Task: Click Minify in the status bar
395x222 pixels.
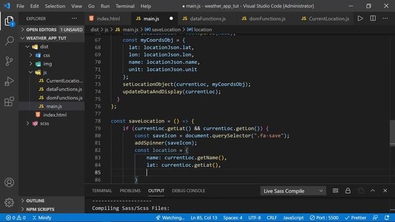Action: pyautogui.click(x=42, y=218)
